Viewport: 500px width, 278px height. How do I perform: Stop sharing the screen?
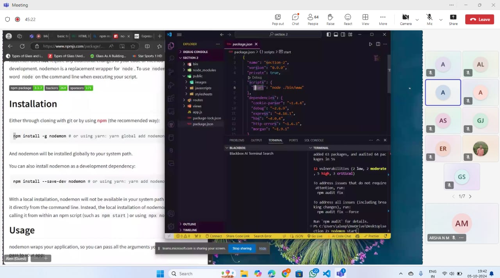pos(242,248)
